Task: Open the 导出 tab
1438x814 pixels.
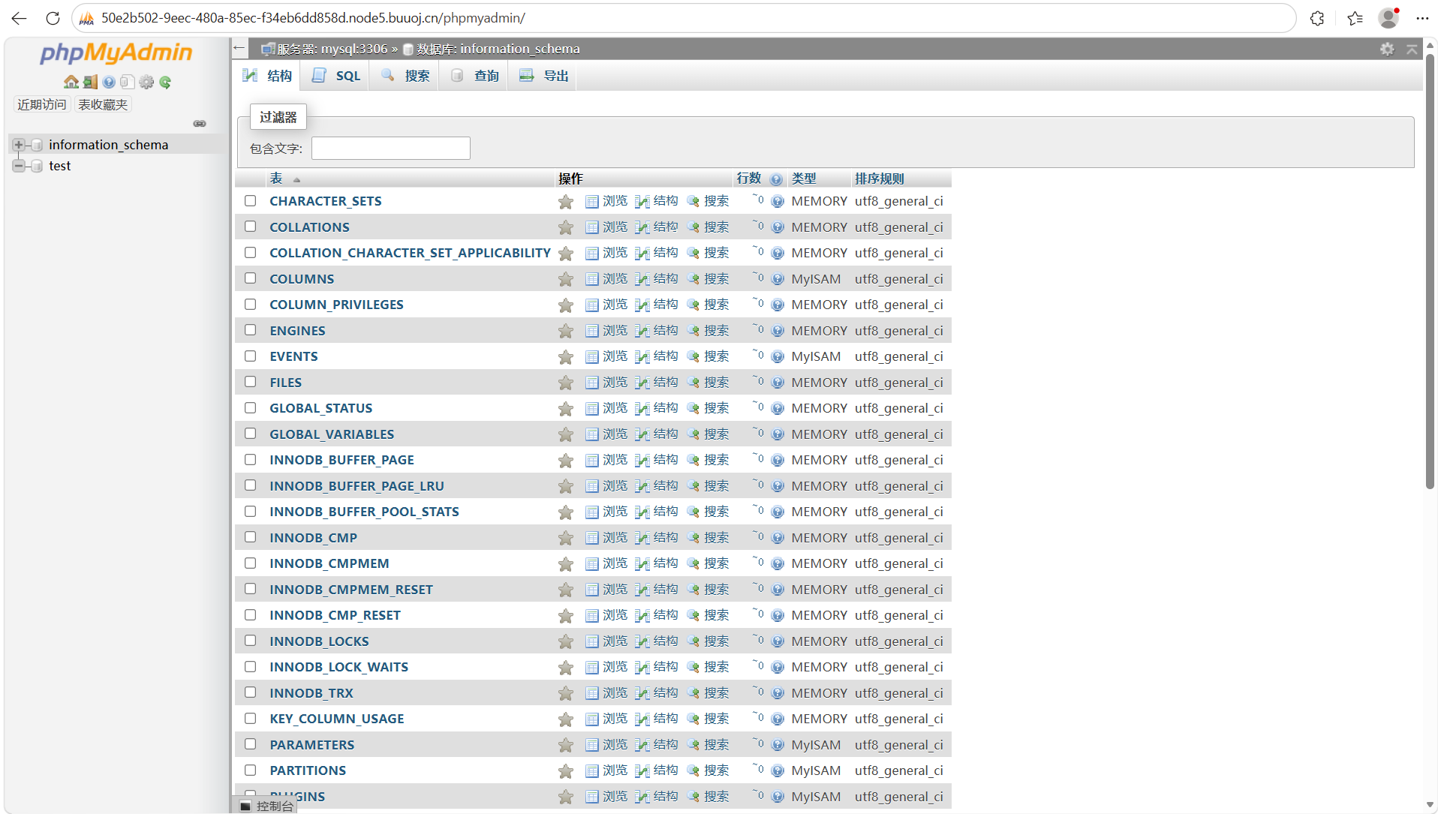Action: 543,76
